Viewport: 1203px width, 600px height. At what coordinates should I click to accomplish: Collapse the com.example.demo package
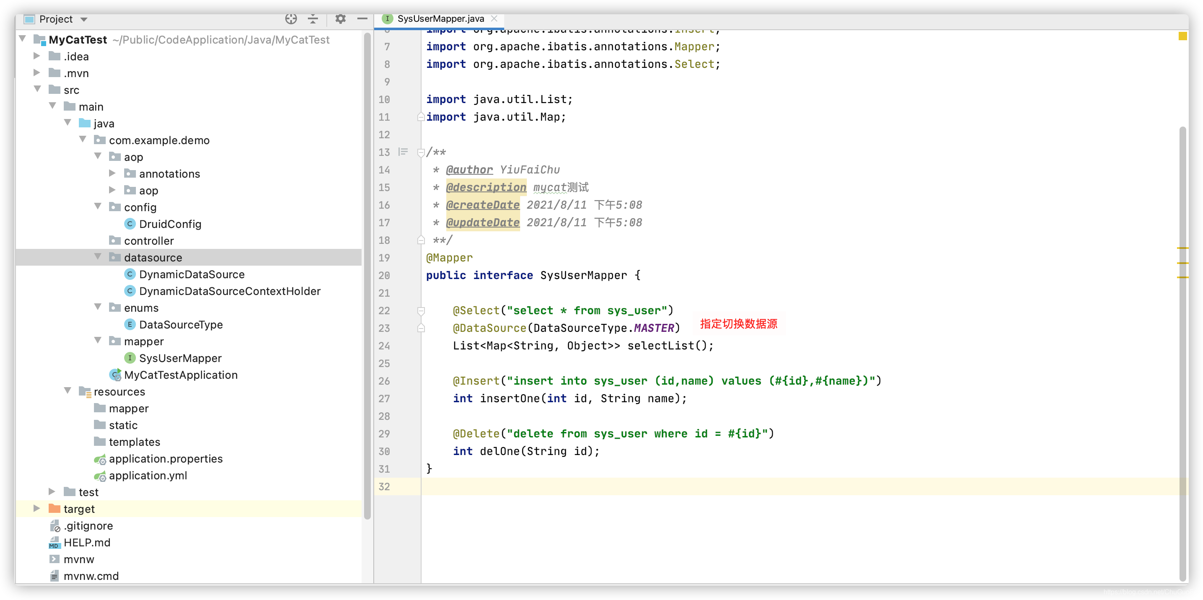click(83, 140)
